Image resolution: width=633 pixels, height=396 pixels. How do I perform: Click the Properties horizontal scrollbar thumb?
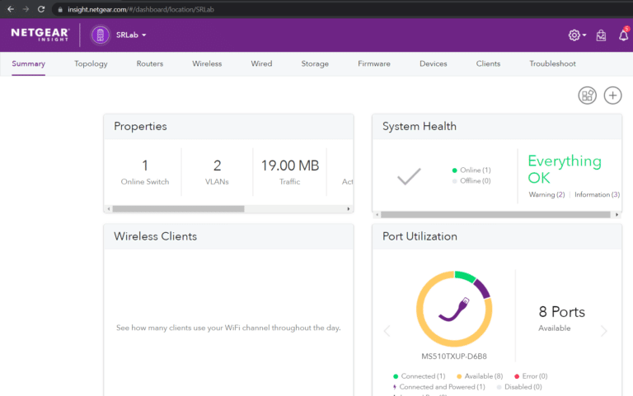178,209
